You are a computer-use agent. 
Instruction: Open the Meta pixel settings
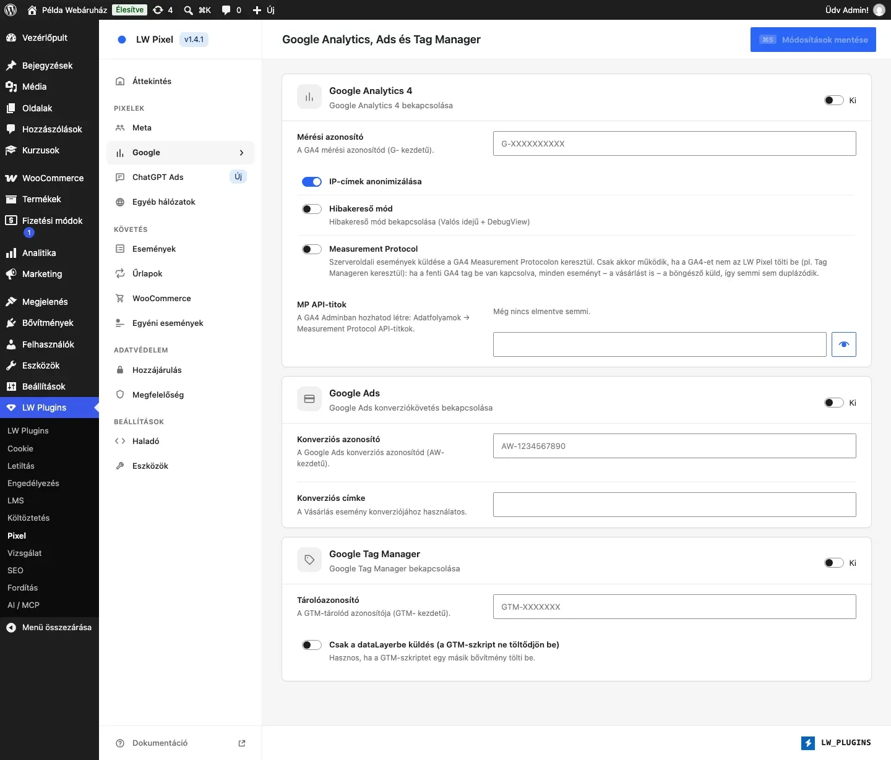[x=180, y=128]
